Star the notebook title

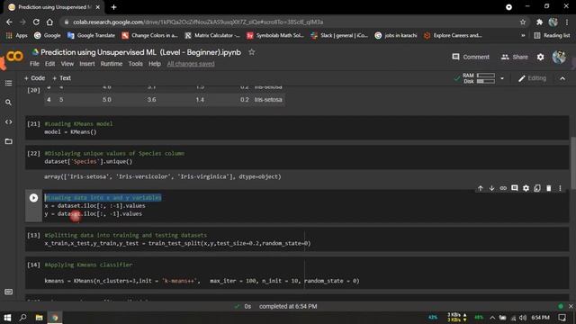click(x=251, y=52)
